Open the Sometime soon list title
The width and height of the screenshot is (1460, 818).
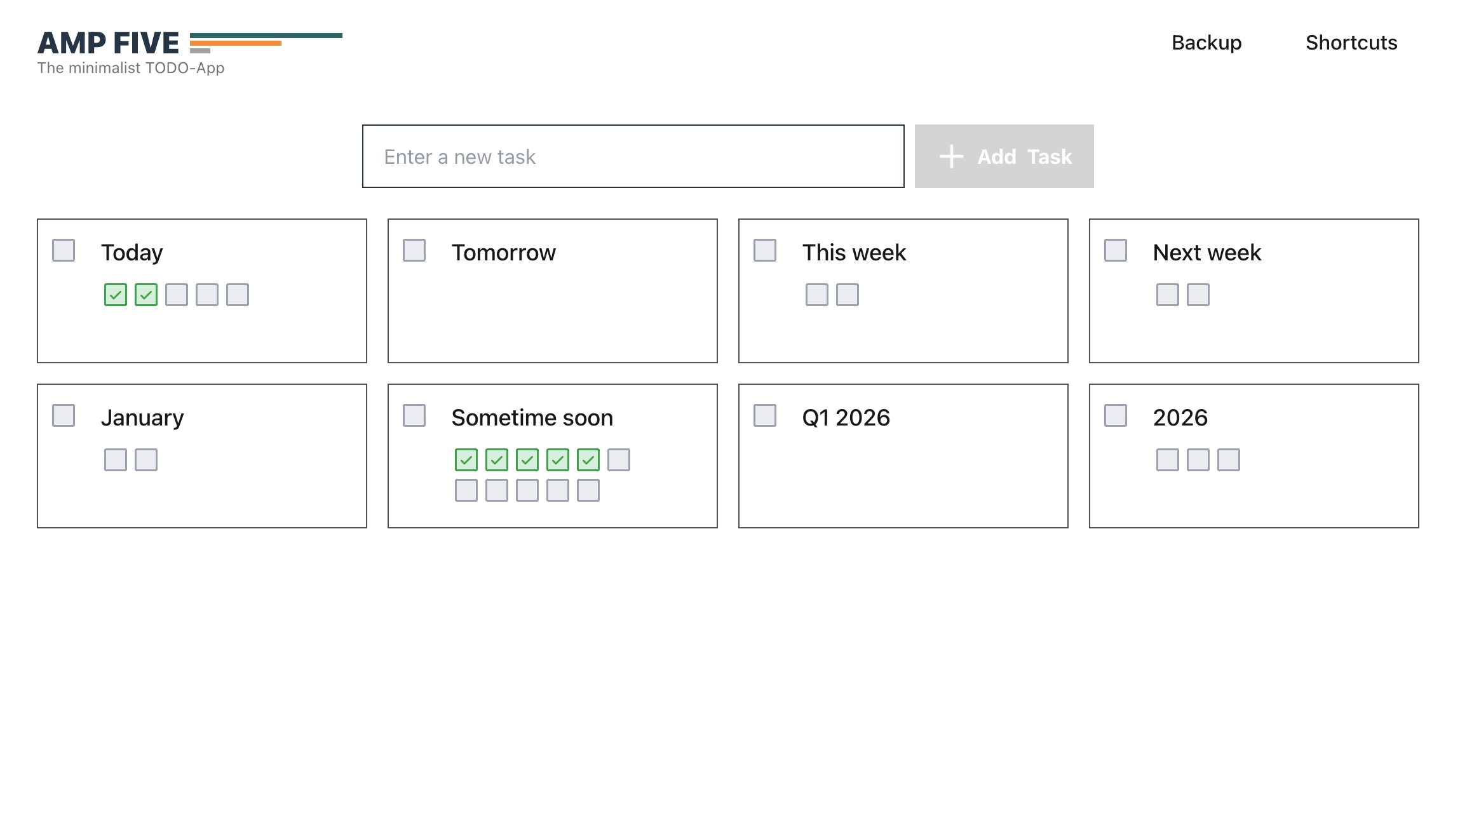click(532, 418)
